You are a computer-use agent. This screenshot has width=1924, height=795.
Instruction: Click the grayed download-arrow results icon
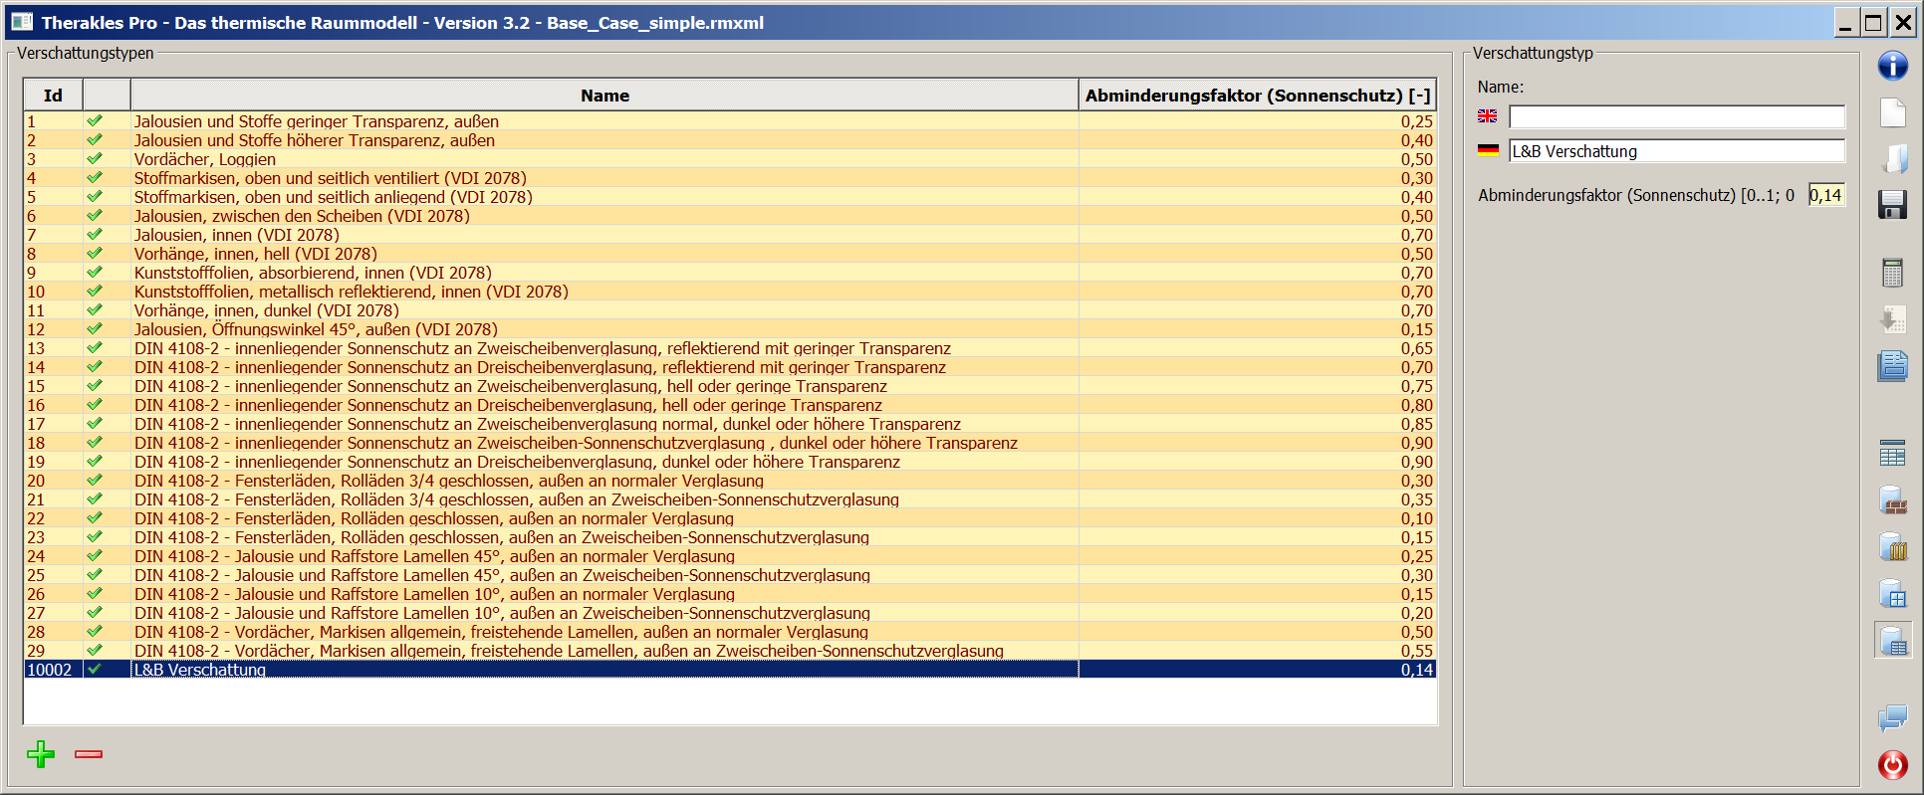pos(1892,319)
